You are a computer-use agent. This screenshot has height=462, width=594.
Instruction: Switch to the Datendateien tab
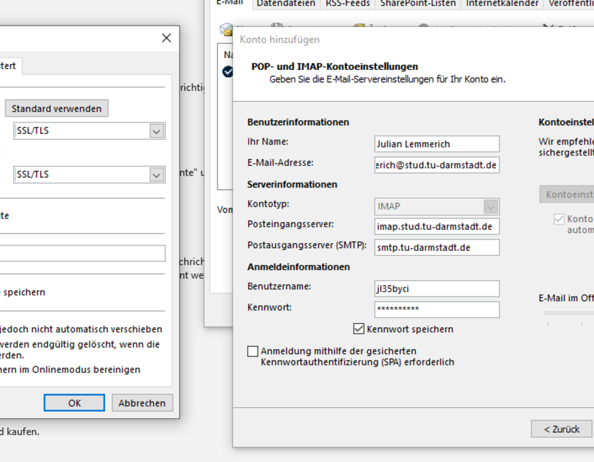coord(286,3)
